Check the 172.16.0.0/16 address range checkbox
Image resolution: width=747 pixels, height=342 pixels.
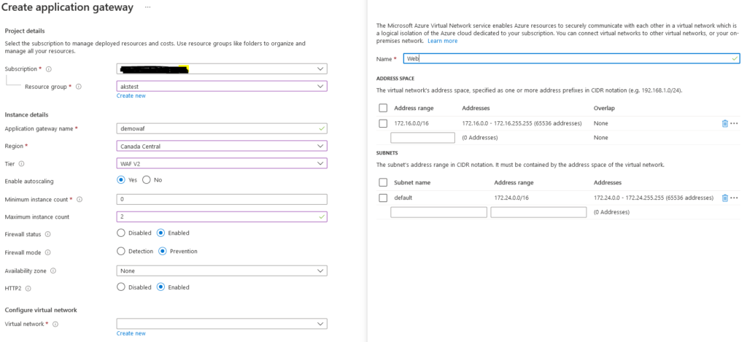(383, 124)
